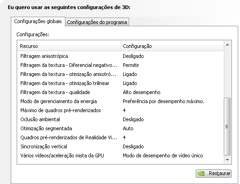Switch to Configurações do programa tab
The image size is (240, 184).
97,22
